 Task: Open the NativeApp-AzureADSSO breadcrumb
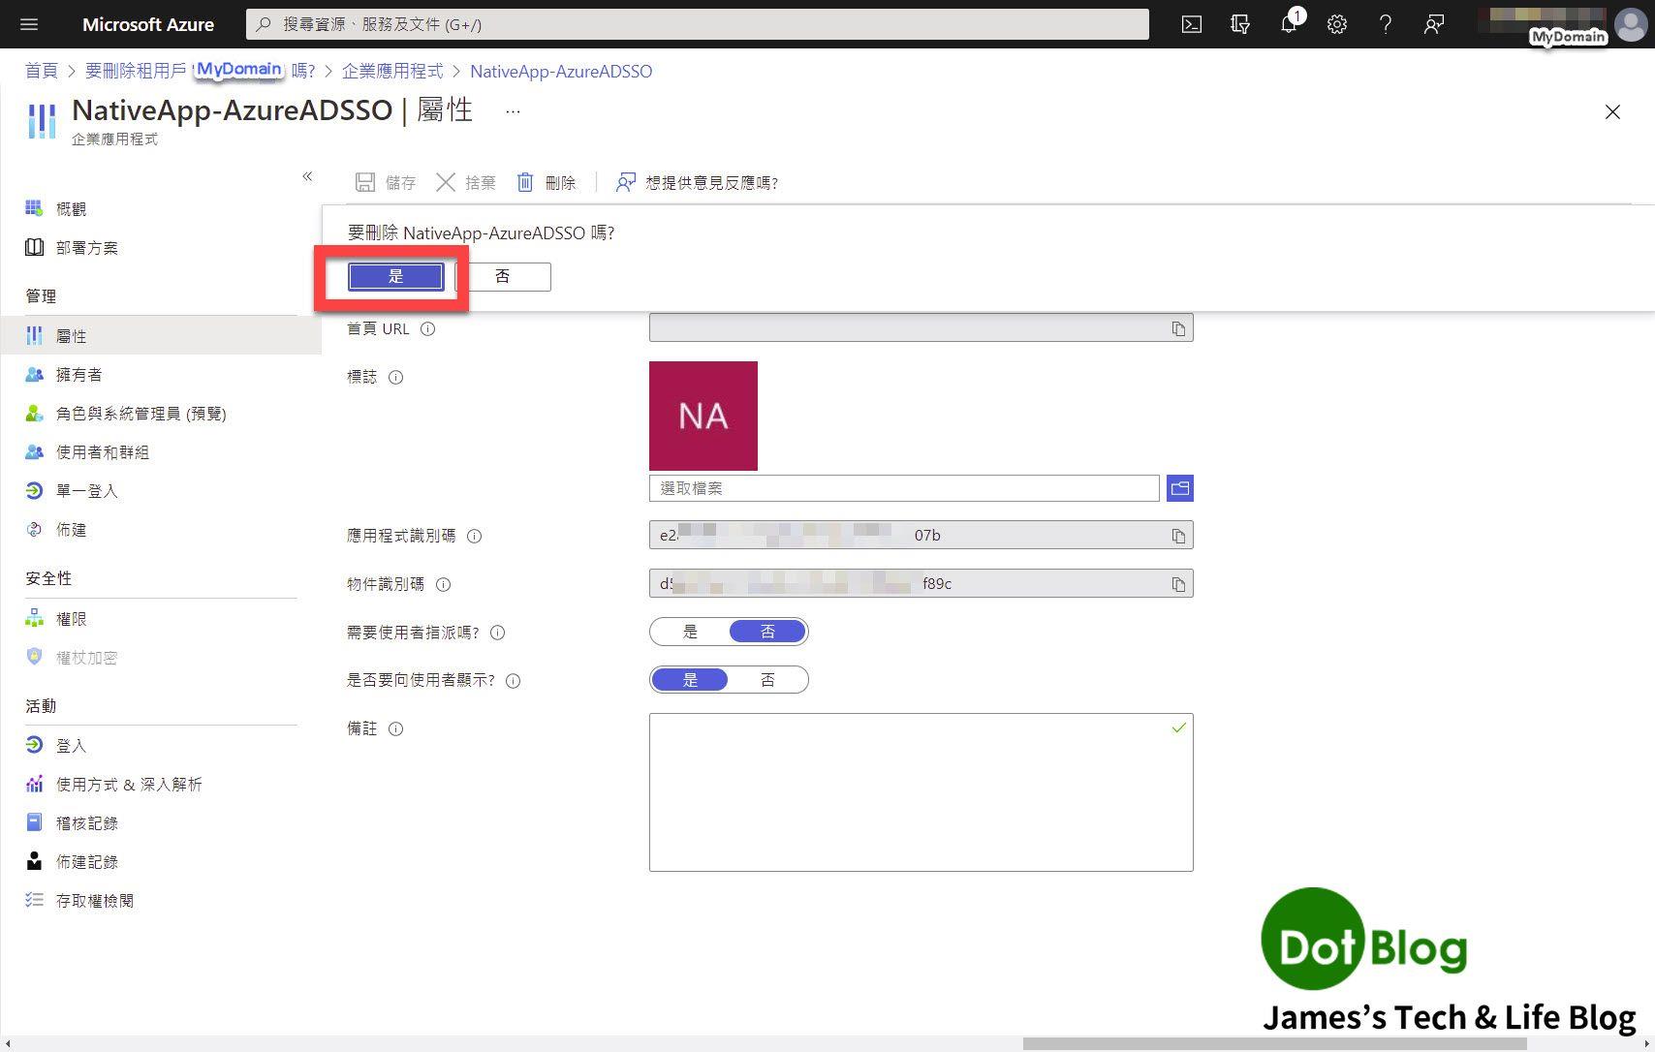point(561,71)
